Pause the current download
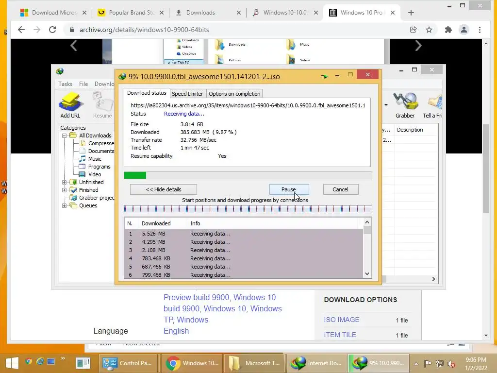The width and height of the screenshot is (497, 373). pos(289,189)
